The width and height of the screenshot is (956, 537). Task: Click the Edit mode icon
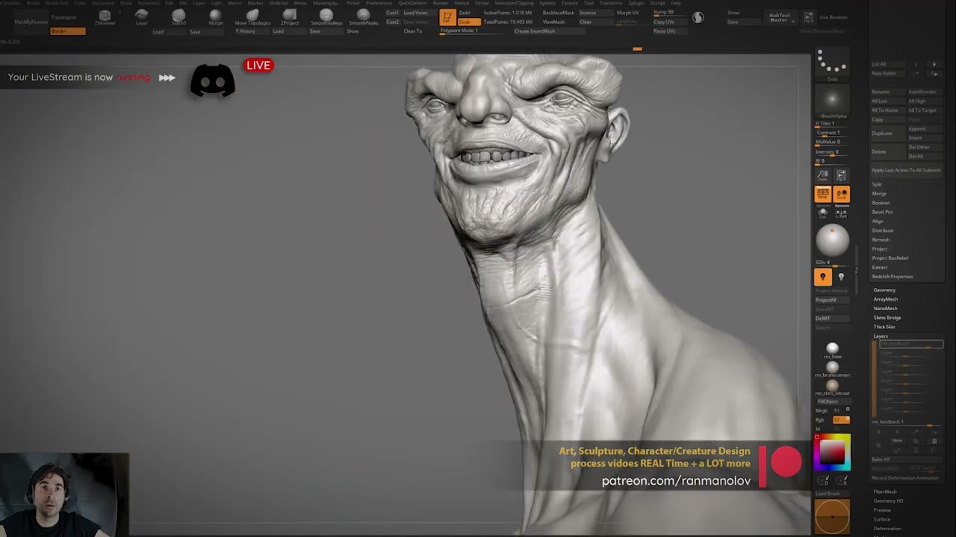(447, 17)
